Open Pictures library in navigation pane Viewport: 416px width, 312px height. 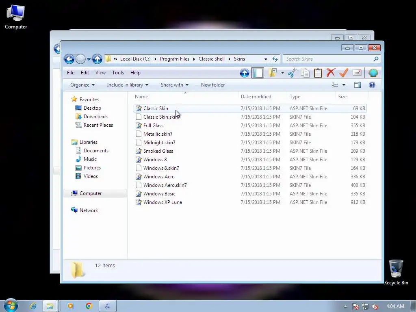click(92, 168)
